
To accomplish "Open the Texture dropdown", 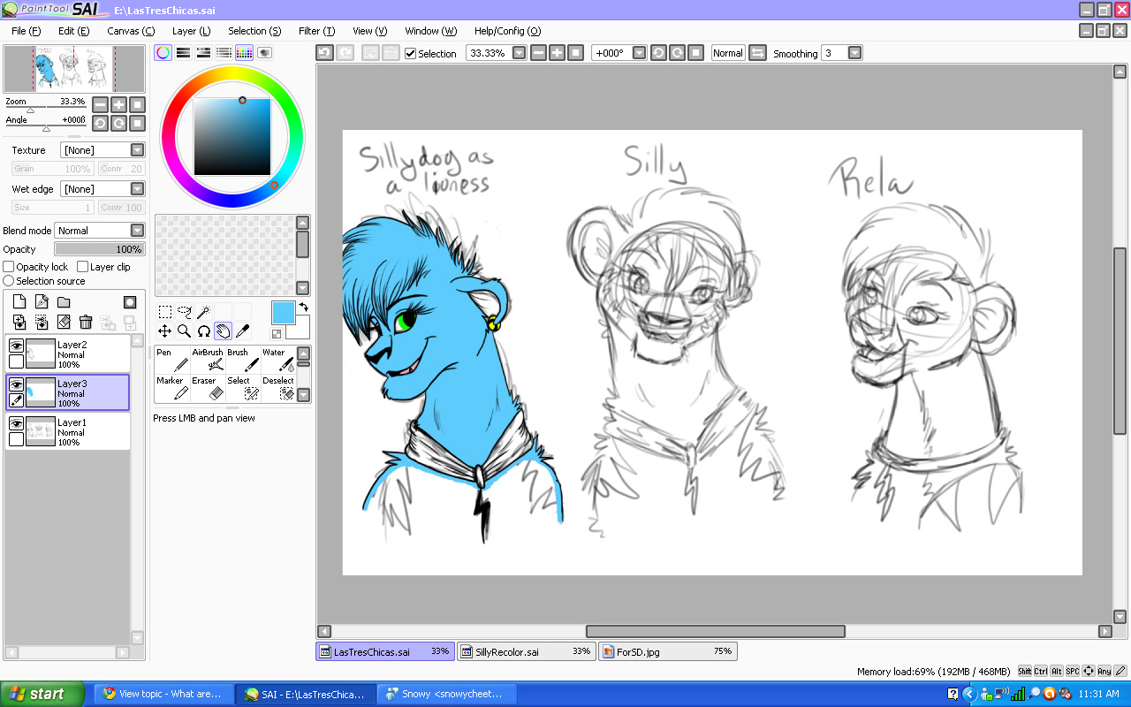I will pos(137,150).
